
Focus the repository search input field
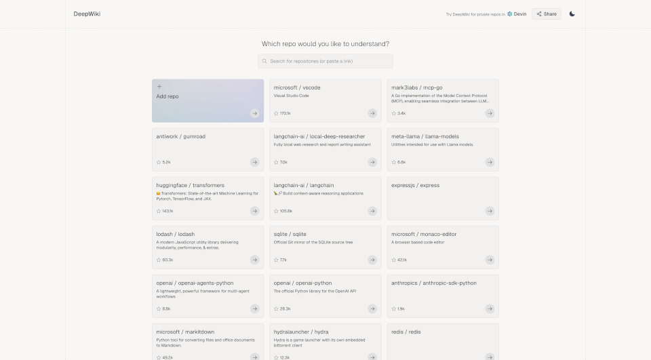[329, 61]
